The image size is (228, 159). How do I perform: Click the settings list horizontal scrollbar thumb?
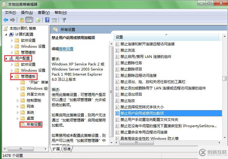click(136, 142)
